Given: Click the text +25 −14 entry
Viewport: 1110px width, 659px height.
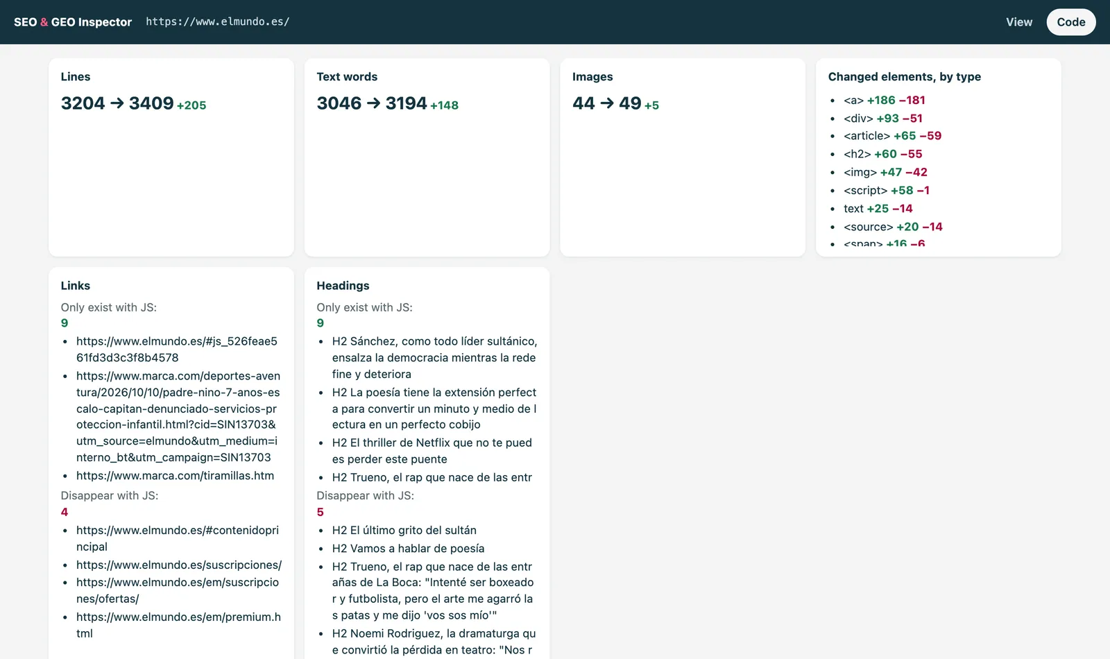Looking at the screenshot, I should 878,208.
